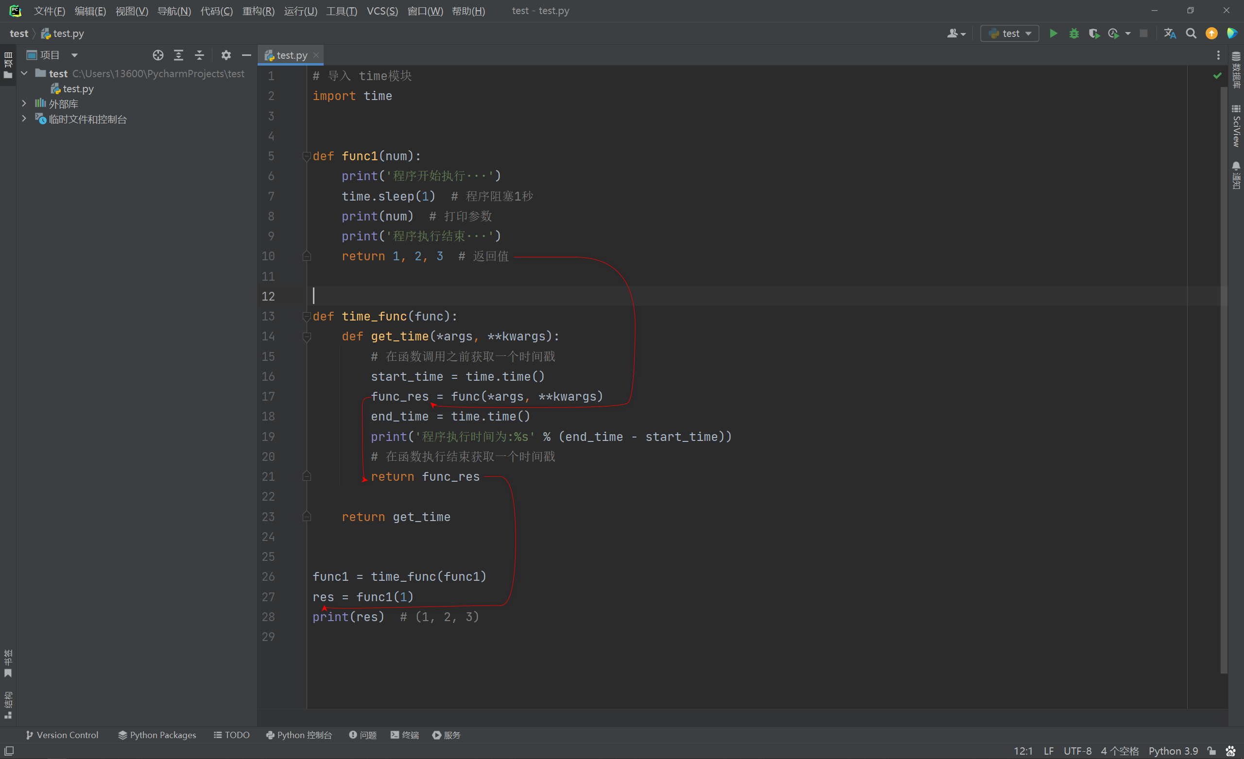Expand the test project root folder
1244x759 pixels.
point(21,74)
